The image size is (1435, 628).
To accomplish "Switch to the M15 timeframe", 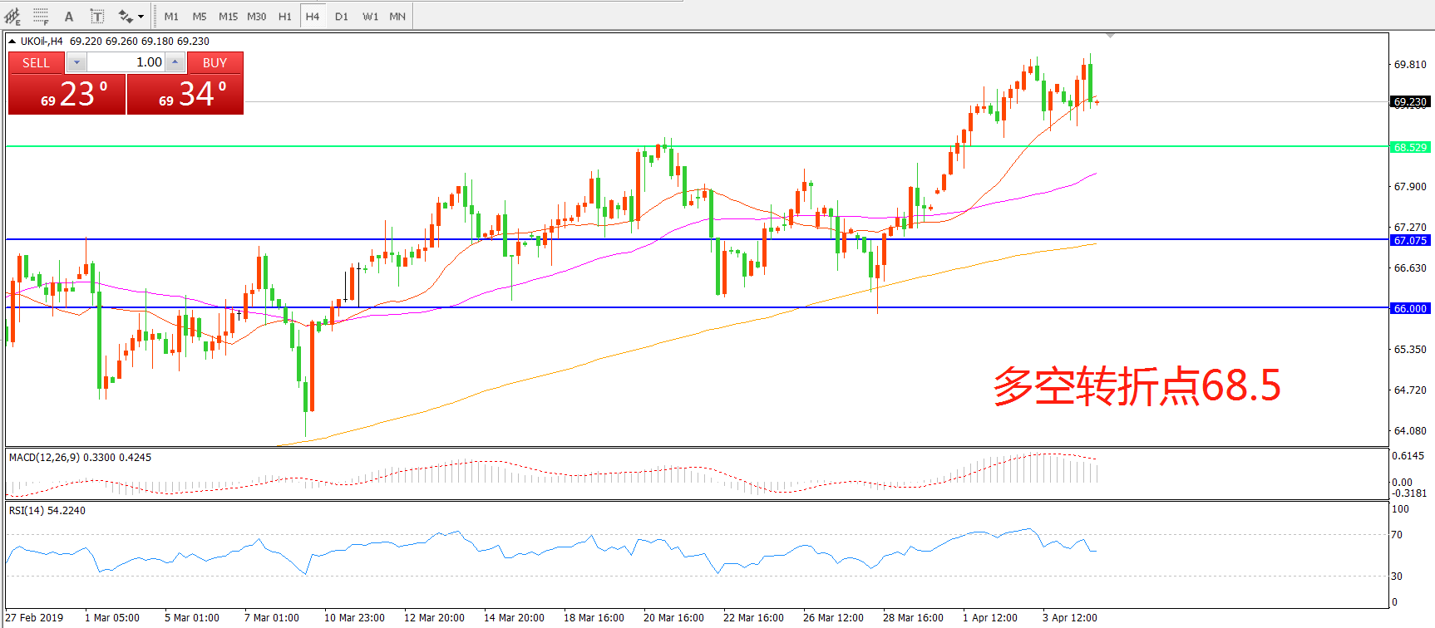I will pyautogui.click(x=228, y=16).
